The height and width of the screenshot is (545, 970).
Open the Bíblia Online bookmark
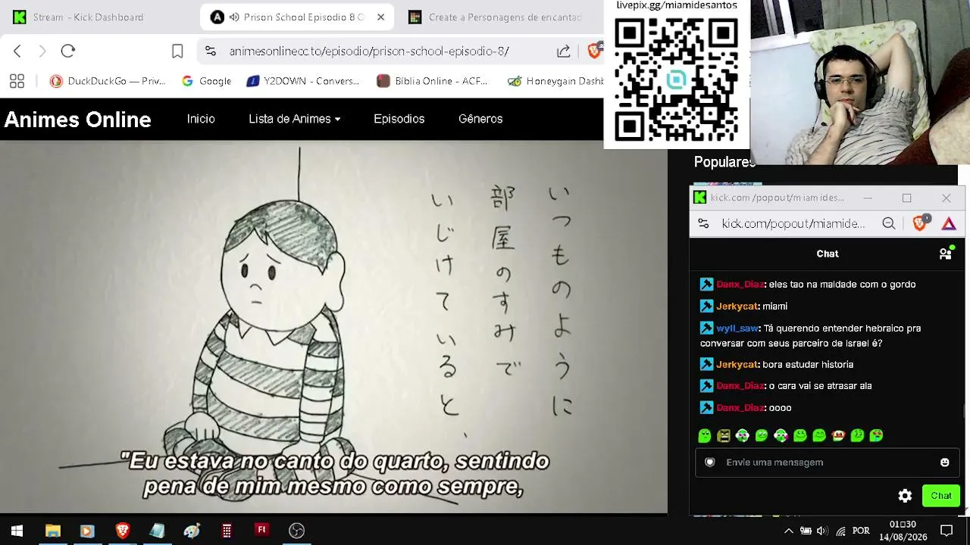(x=432, y=81)
